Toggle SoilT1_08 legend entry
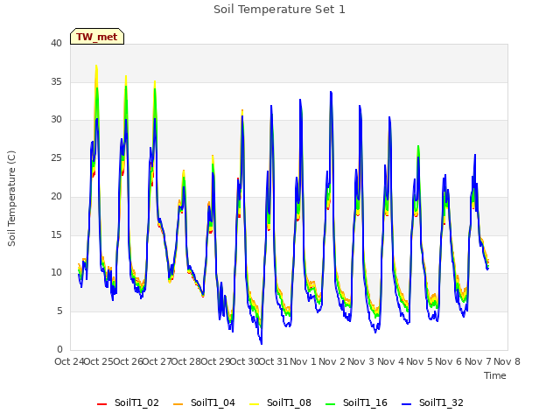 point(280,402)
